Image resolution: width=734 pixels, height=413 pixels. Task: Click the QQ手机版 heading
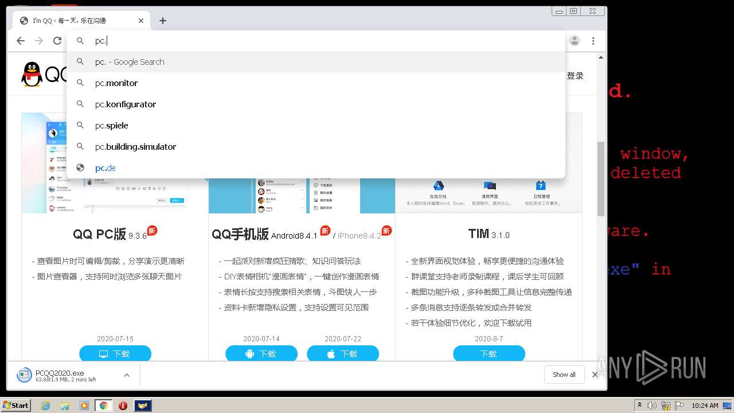coord(240,234)
